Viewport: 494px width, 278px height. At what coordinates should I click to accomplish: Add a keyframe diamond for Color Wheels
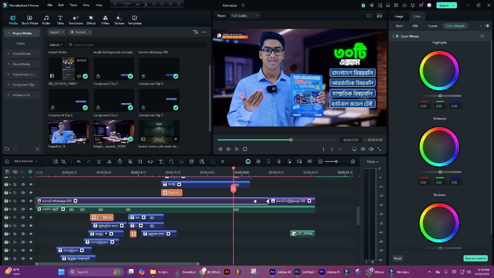[x=482, y=36]
